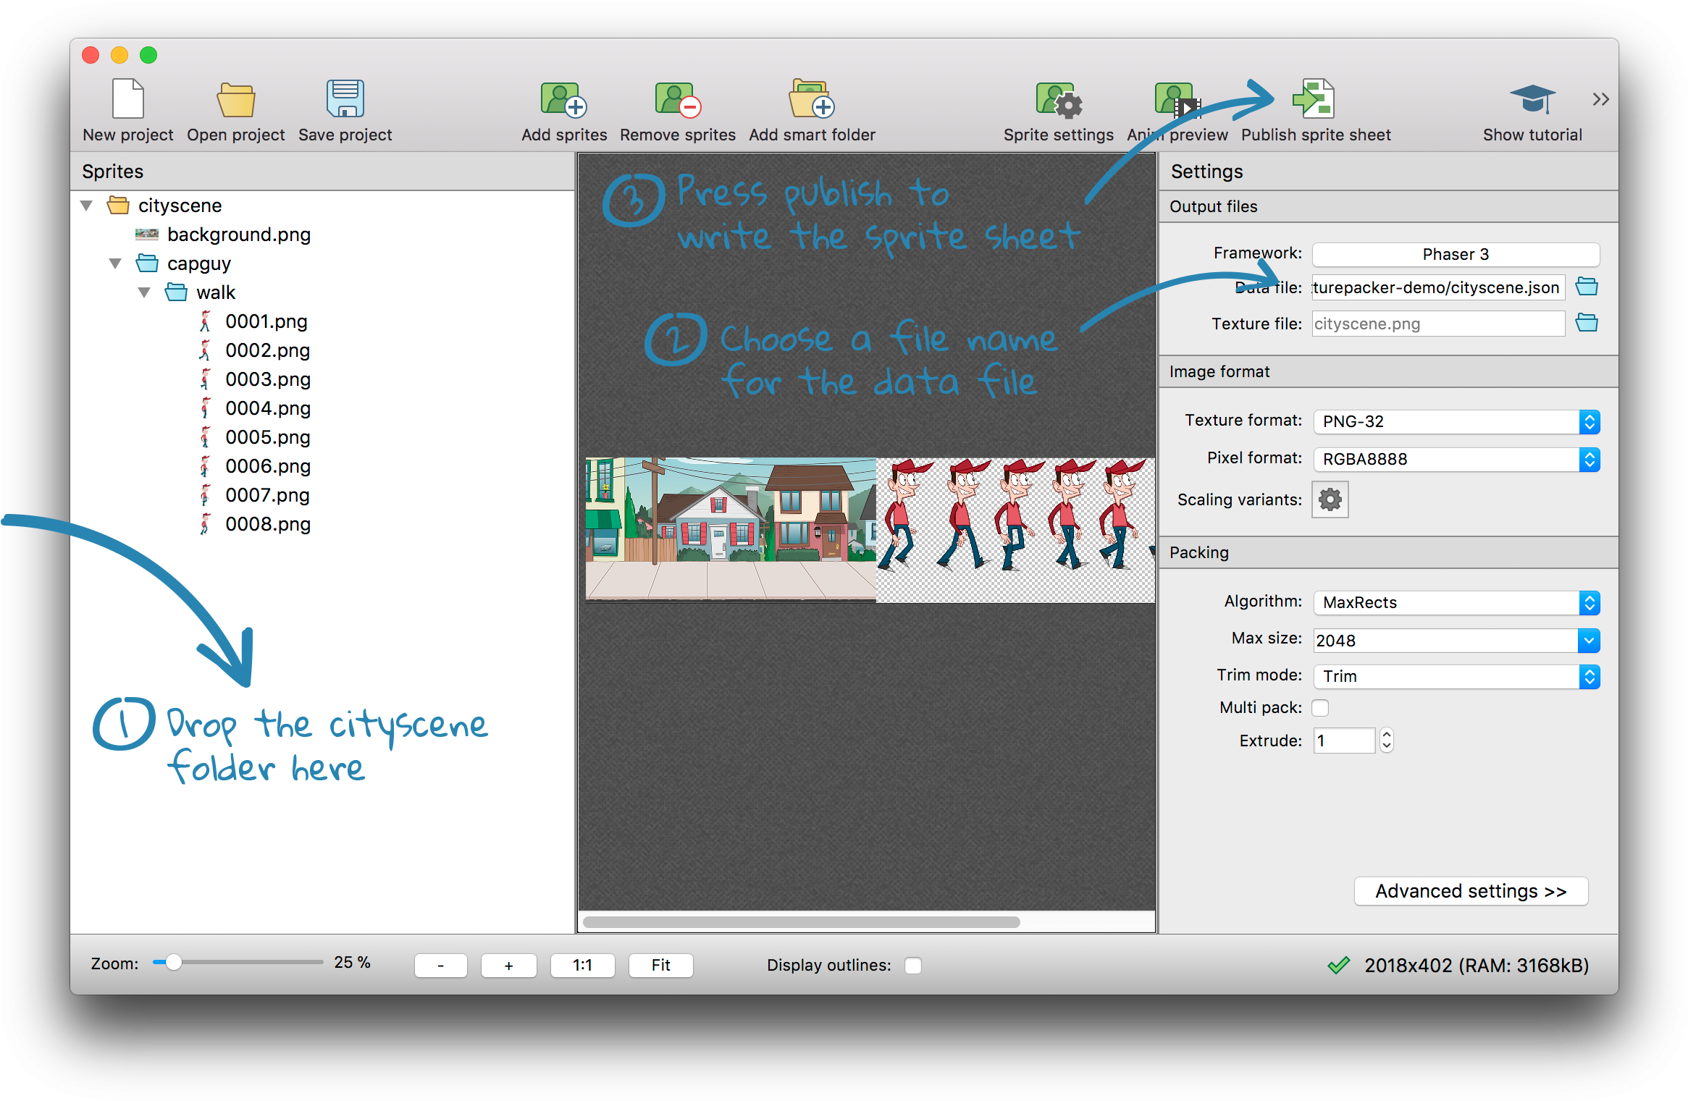Open the Scaling variants gear button
This screenshot has width=1688, height=1101.
click(1330, 499)
